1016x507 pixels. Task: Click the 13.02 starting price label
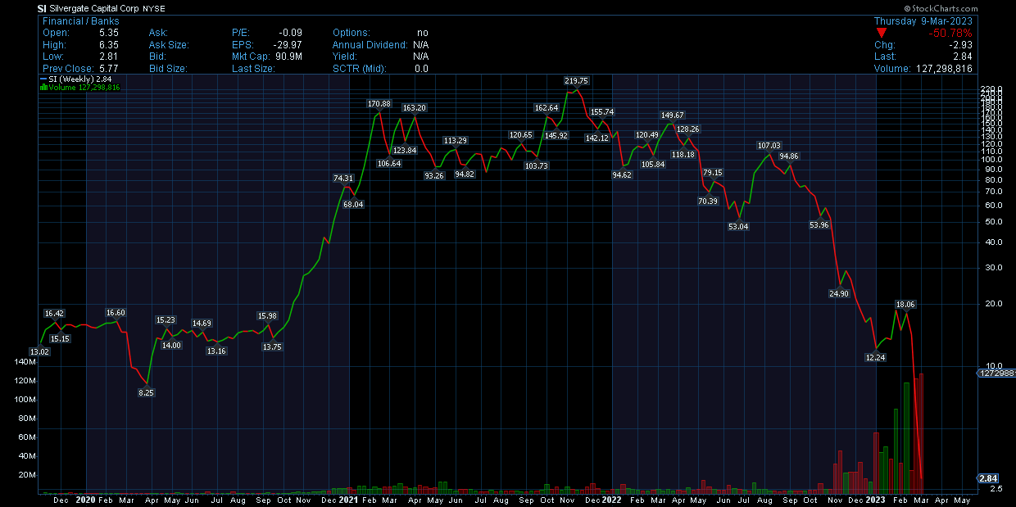click(x=40, y=351)
